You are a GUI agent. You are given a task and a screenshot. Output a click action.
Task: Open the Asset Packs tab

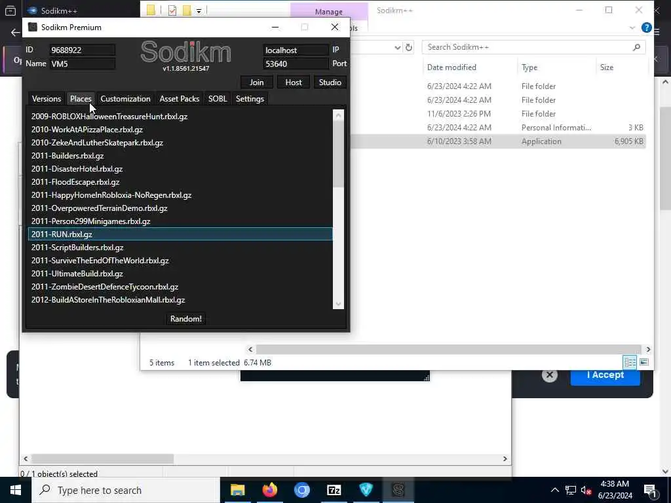click(180, 99)
